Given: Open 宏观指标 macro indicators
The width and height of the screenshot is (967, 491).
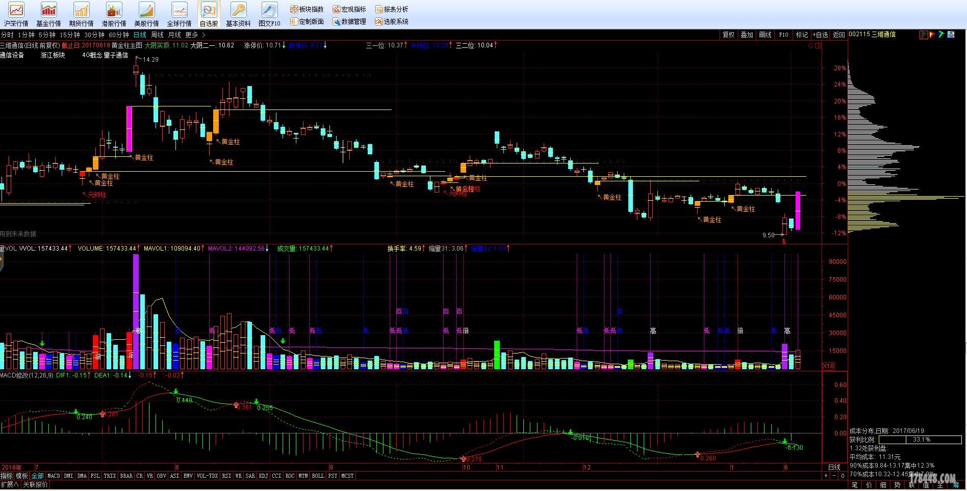Looking at the screenshot, I should coord(349,9).
